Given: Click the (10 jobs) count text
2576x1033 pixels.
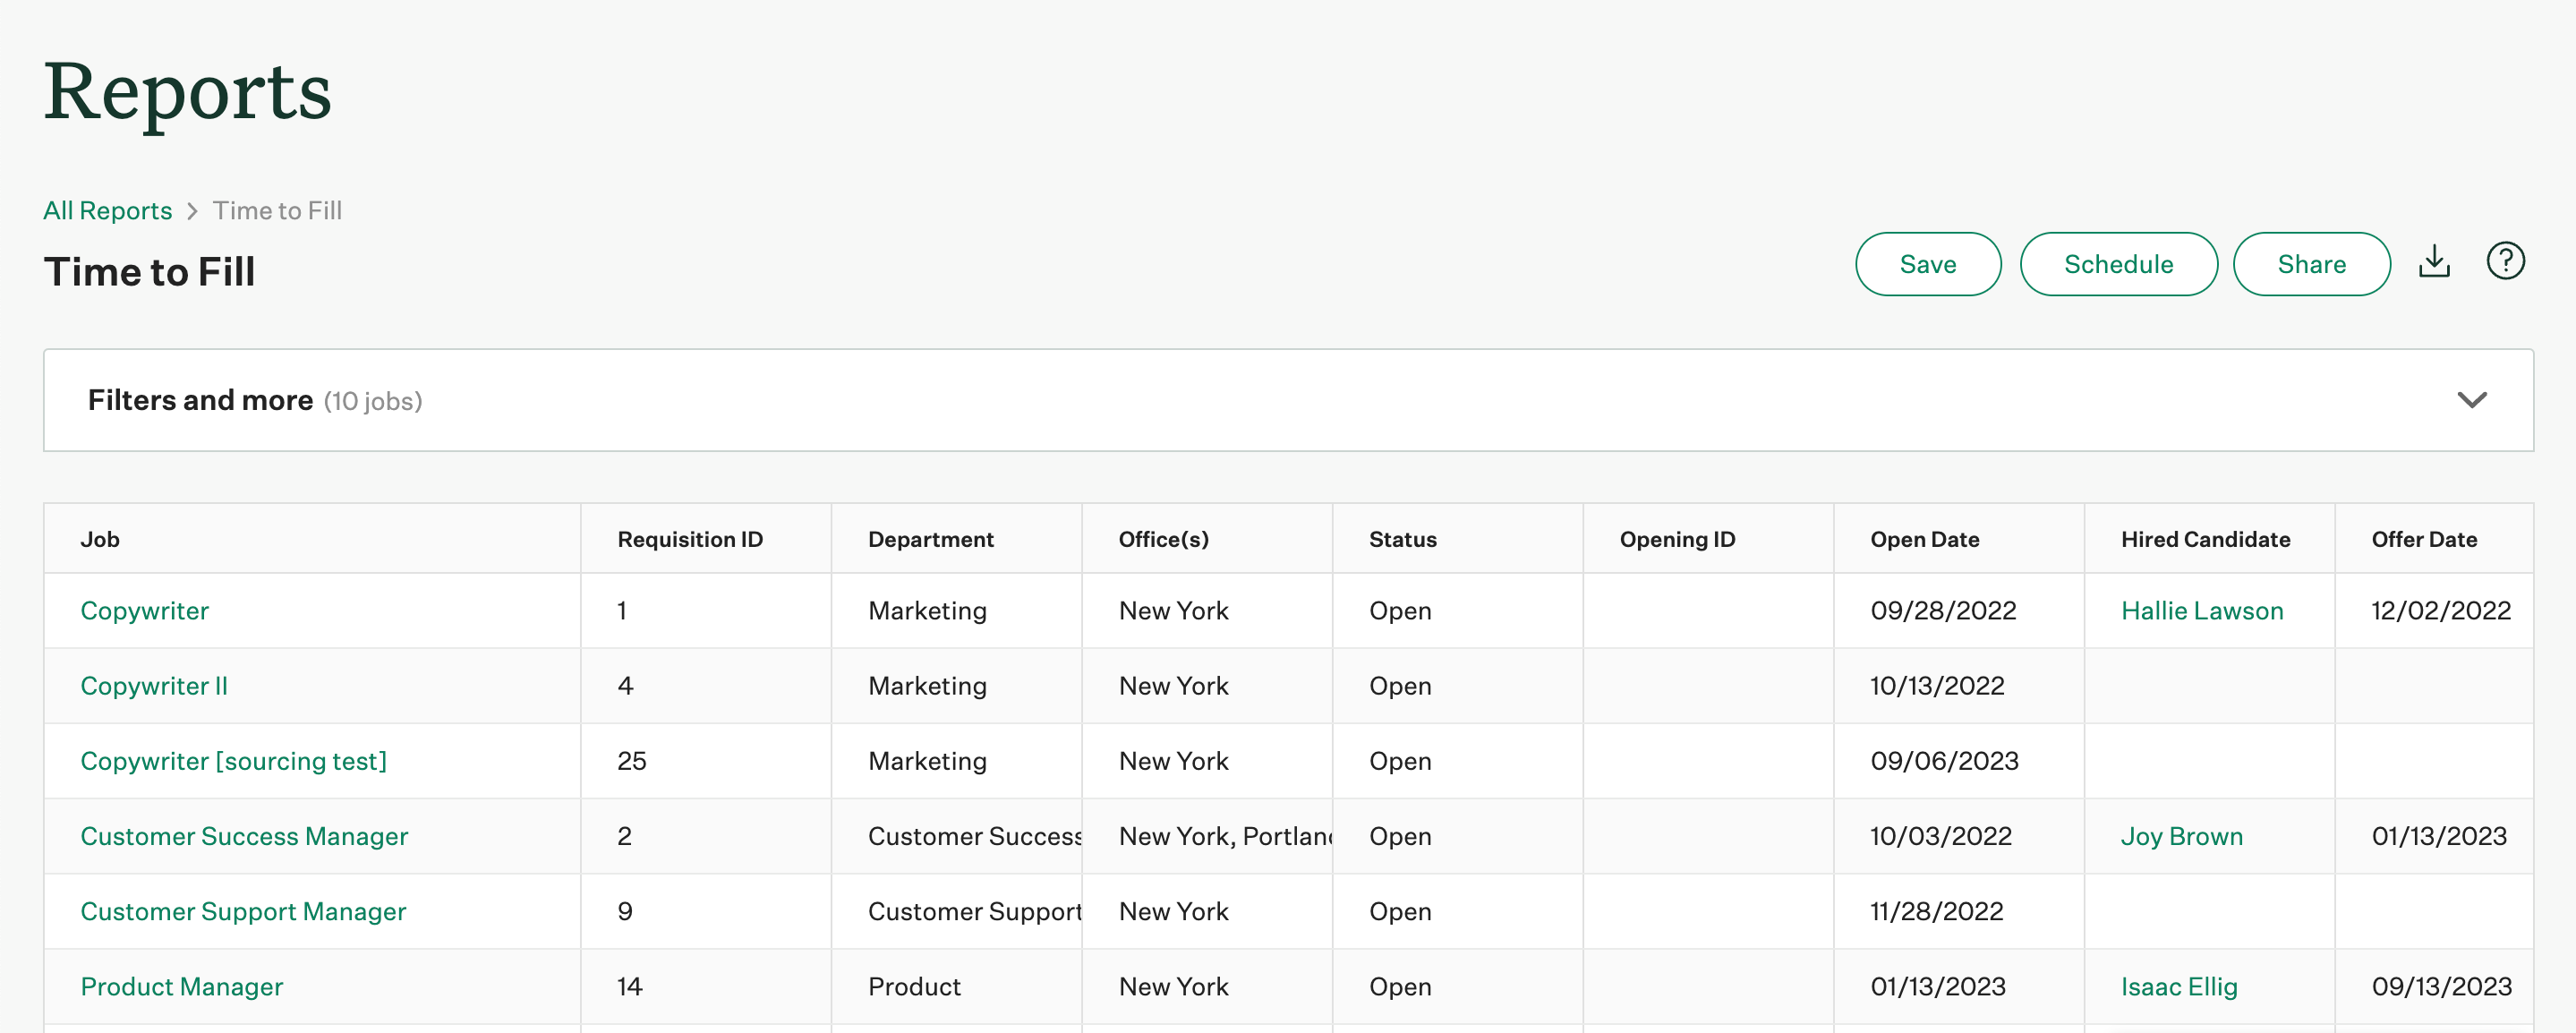Looking at the screenshot, I should click(373, 401).
